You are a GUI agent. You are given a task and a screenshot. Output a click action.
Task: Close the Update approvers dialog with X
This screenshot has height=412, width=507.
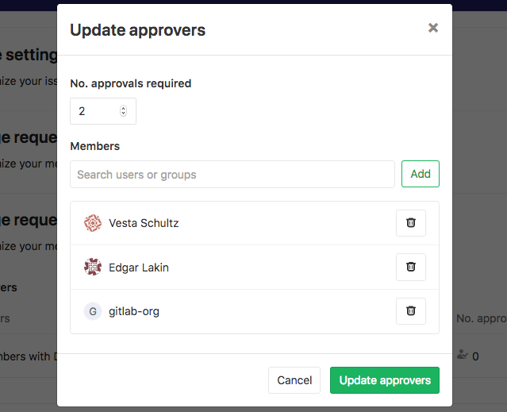click(433, 28)
